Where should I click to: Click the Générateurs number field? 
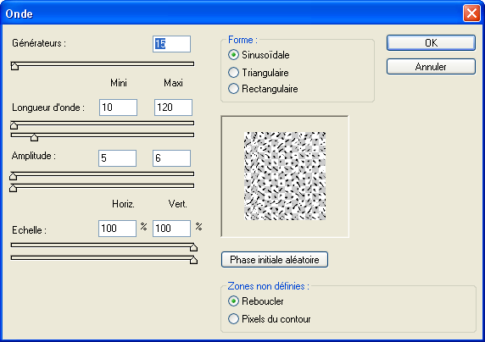tap(171, 44)
